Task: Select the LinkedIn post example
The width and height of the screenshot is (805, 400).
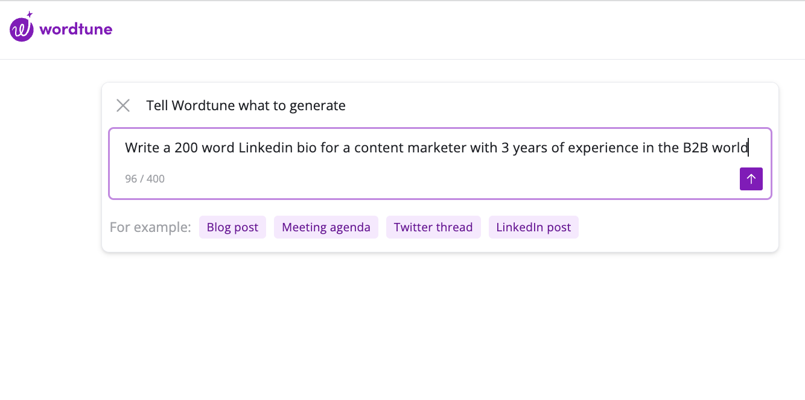Action: tap(533, 228)
